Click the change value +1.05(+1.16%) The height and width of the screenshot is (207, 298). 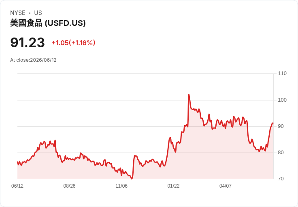click(x=73, y=43)
